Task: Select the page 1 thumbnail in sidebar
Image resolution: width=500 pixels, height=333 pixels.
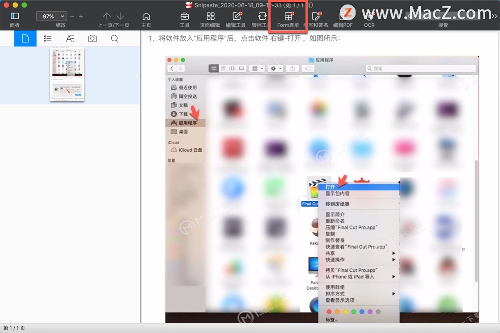Action: pyautogui.click(x=67, y=74)
